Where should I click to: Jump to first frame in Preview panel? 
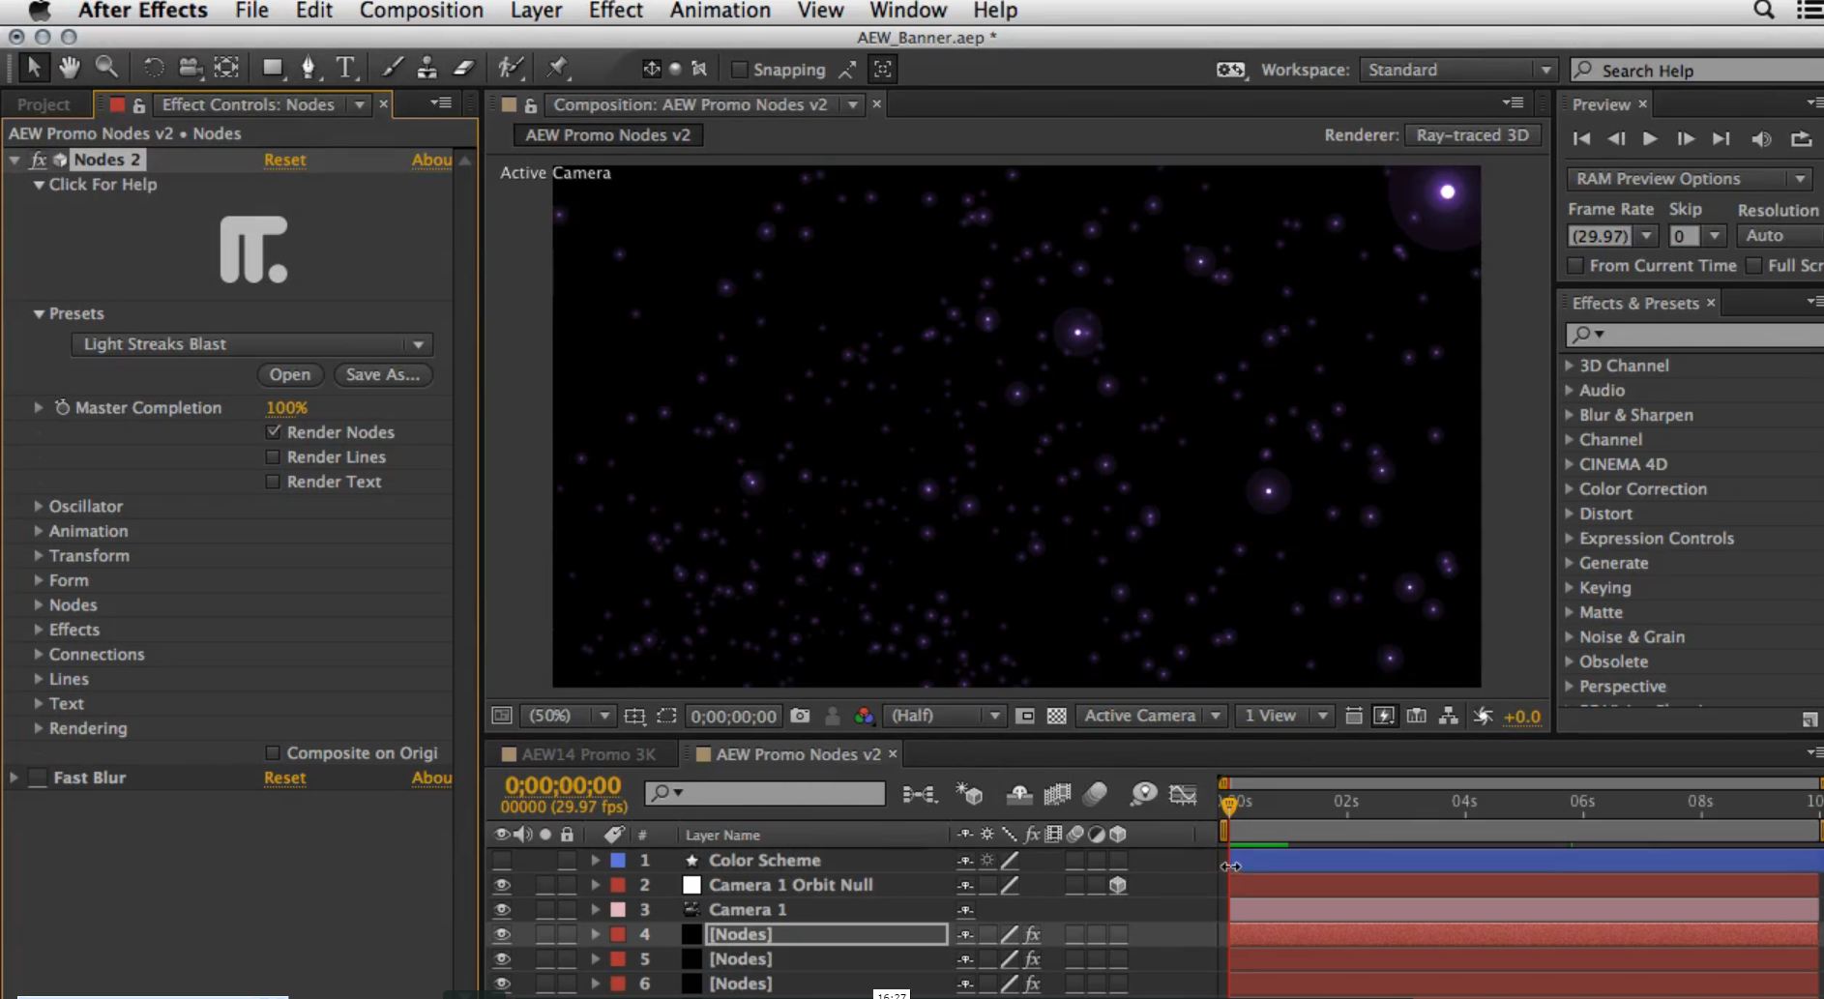1581,139
